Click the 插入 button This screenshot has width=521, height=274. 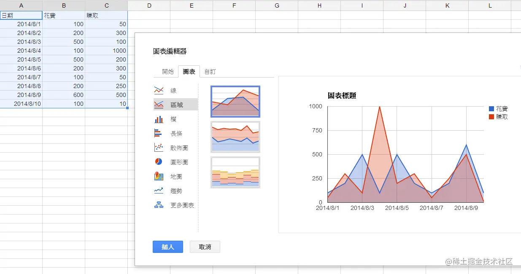pyautogui.click(x=168, y=247)
